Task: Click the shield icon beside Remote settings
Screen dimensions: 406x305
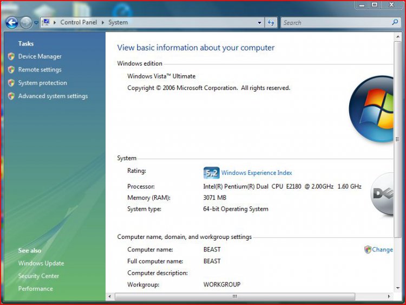Action: (x=11, y=70)
